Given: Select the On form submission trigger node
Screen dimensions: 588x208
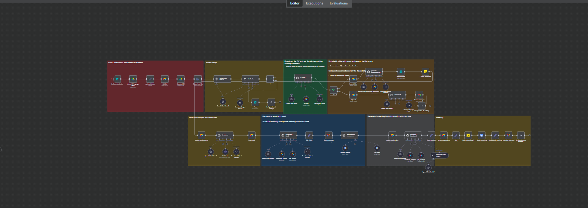Looking at the screenshot, I should click(117, 79).
